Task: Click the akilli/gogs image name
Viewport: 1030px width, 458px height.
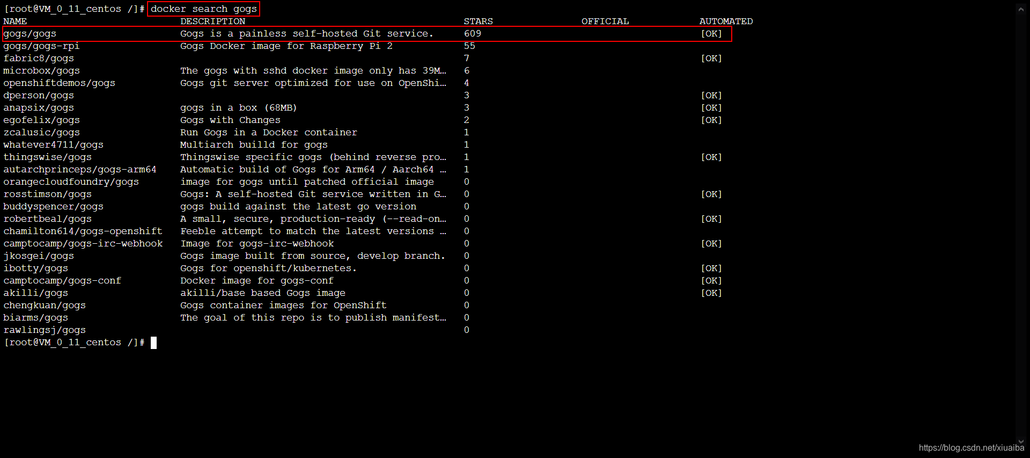Action: click(x=35, y=293)
